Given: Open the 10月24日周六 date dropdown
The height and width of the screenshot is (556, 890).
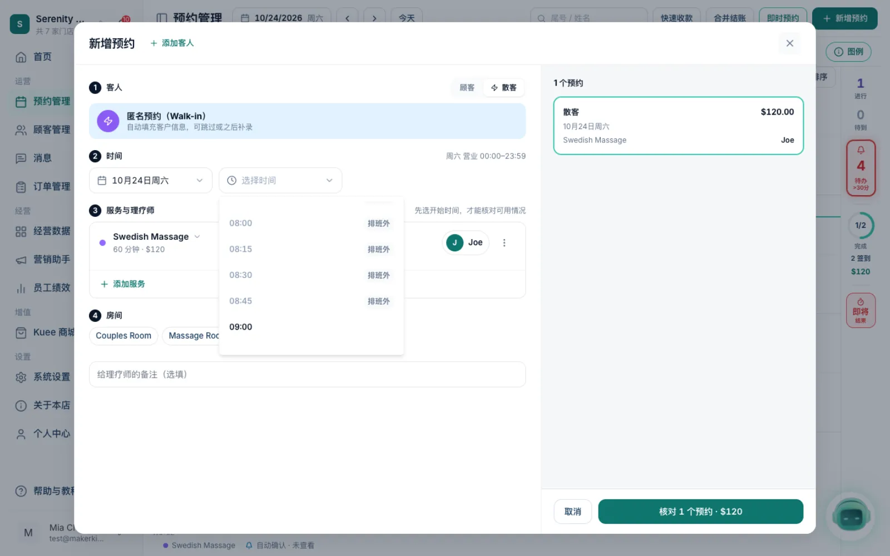Looking at the screenshot, I should pyautogui.click(x=151, y=181).
